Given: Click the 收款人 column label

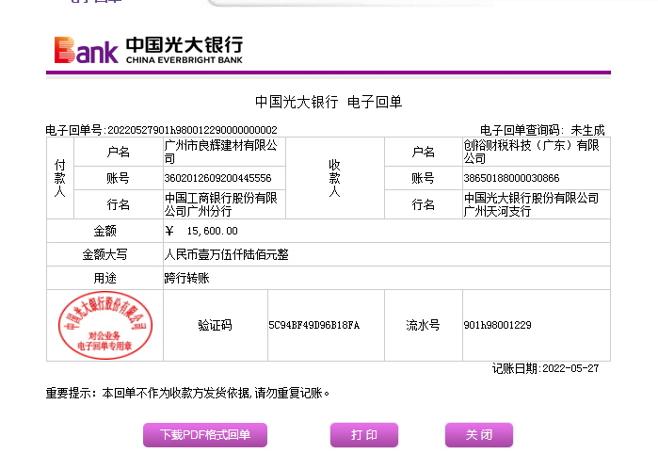Looking at the screenshot, I should 334,178.
